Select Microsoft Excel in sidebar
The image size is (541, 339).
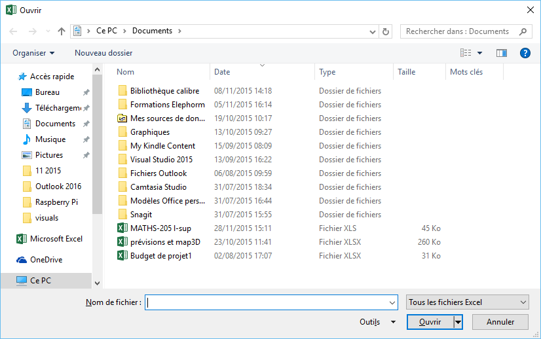tap(56, 239)
